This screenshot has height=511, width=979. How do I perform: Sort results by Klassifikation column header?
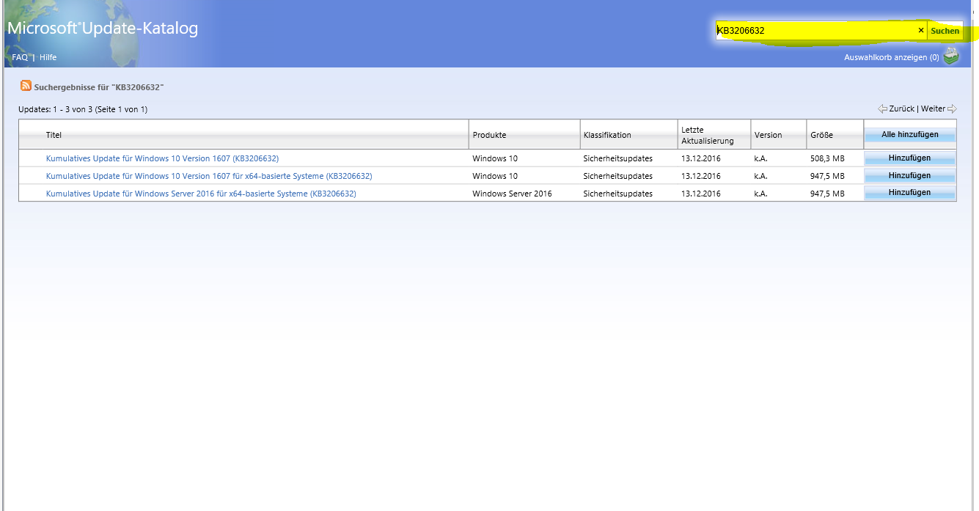pos(607,135)
